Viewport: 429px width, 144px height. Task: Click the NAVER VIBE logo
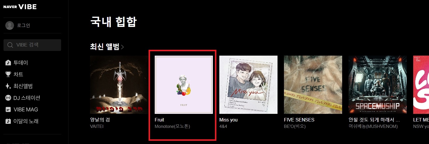[x=20, y=7]
